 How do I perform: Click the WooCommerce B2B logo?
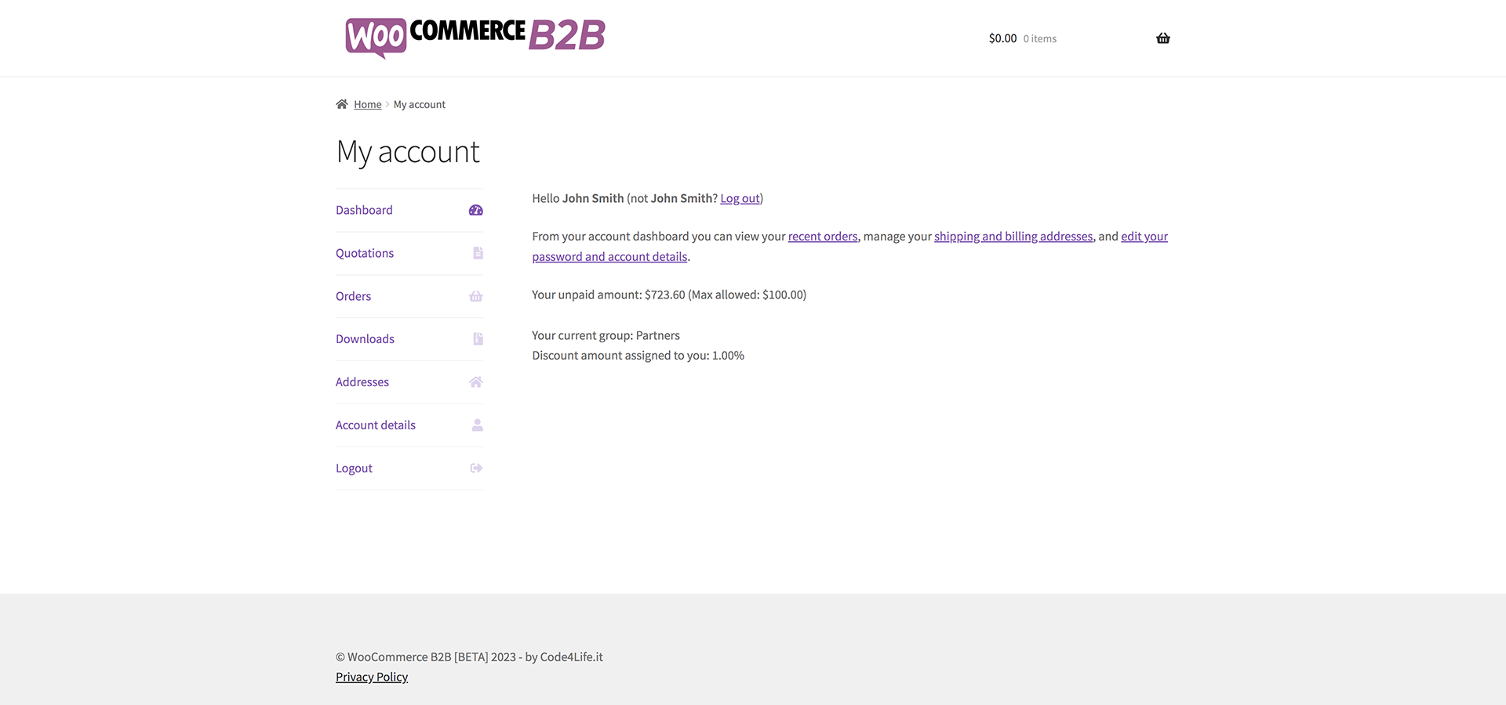point(475,37)
